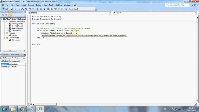
Task: Open the Add-Ins menu
Action: coord(58,5)
